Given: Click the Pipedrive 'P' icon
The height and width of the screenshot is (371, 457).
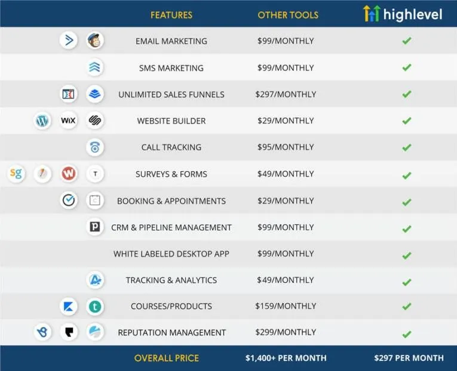Looking at the screenshot, I should point(95,227).
